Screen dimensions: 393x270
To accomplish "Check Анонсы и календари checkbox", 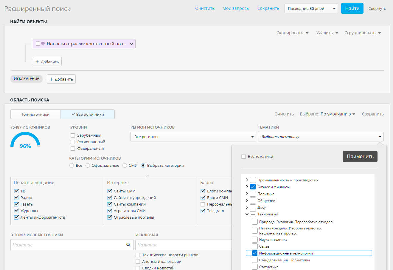I will click(x=138, y=262).
